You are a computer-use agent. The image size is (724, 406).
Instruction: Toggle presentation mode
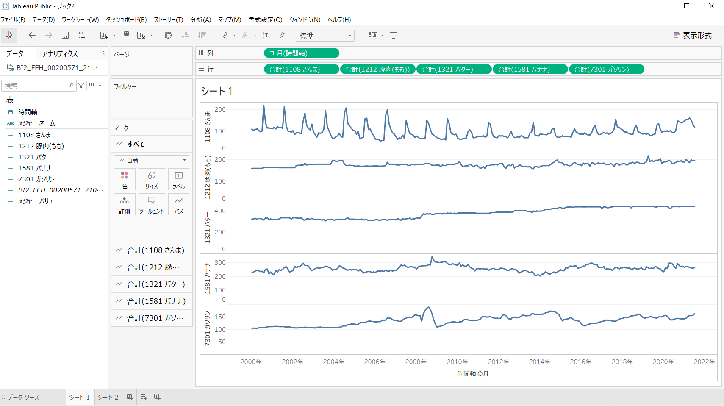pos(394,36)
